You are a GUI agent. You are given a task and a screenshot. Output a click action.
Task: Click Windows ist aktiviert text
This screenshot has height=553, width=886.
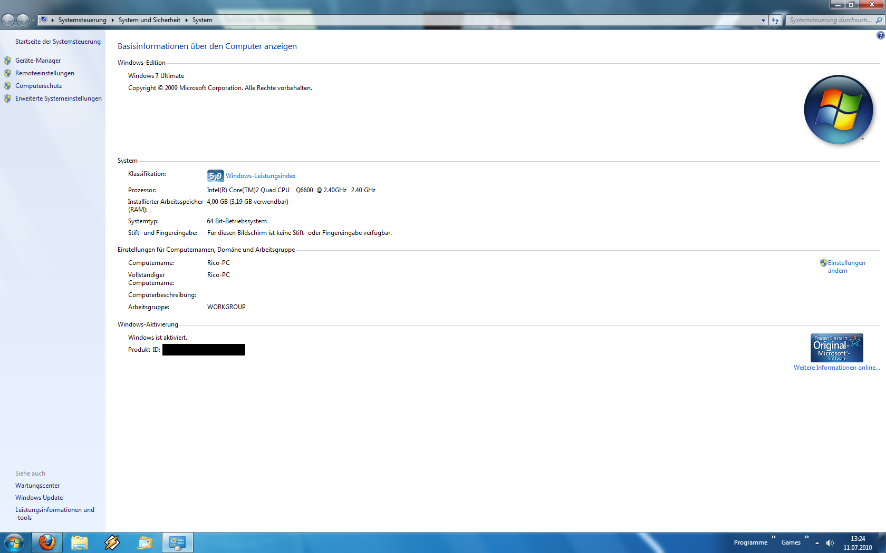(x=158, y=338)
